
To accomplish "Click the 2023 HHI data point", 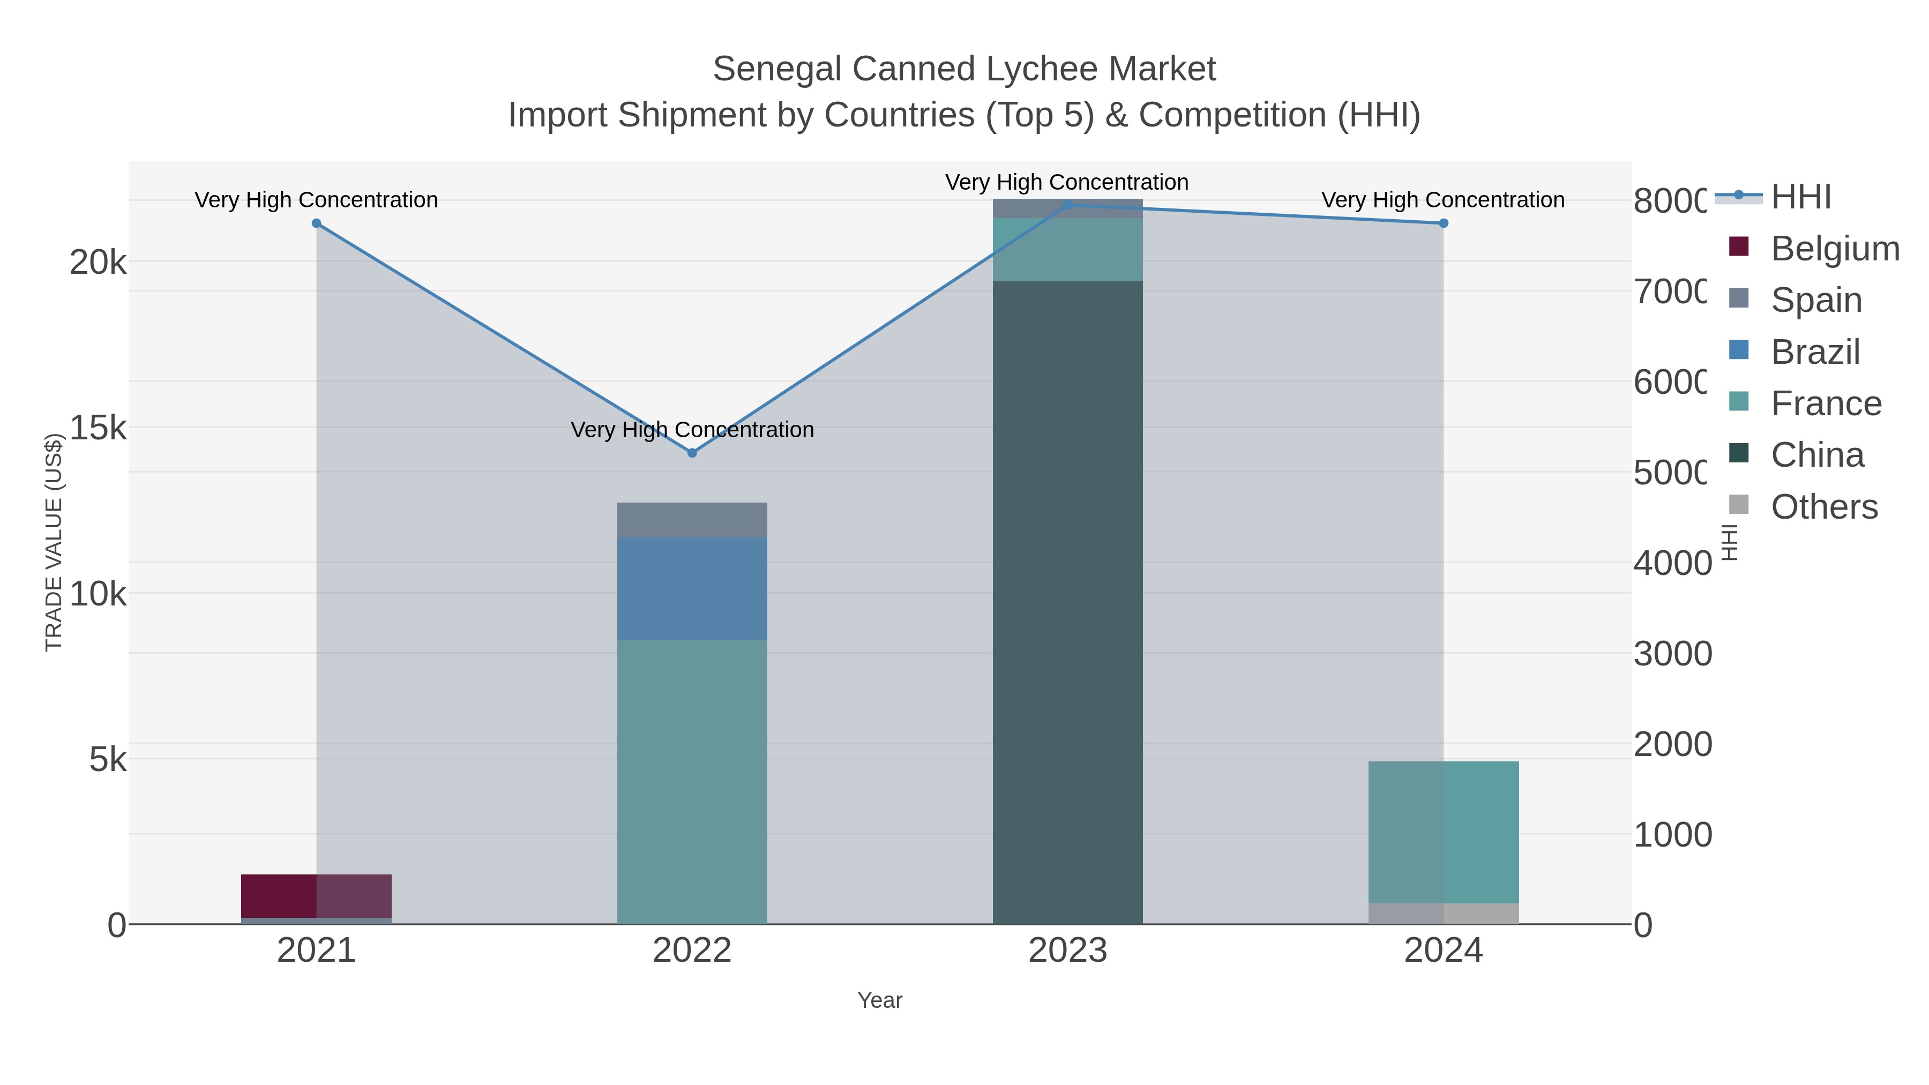I will [1068, 205].
